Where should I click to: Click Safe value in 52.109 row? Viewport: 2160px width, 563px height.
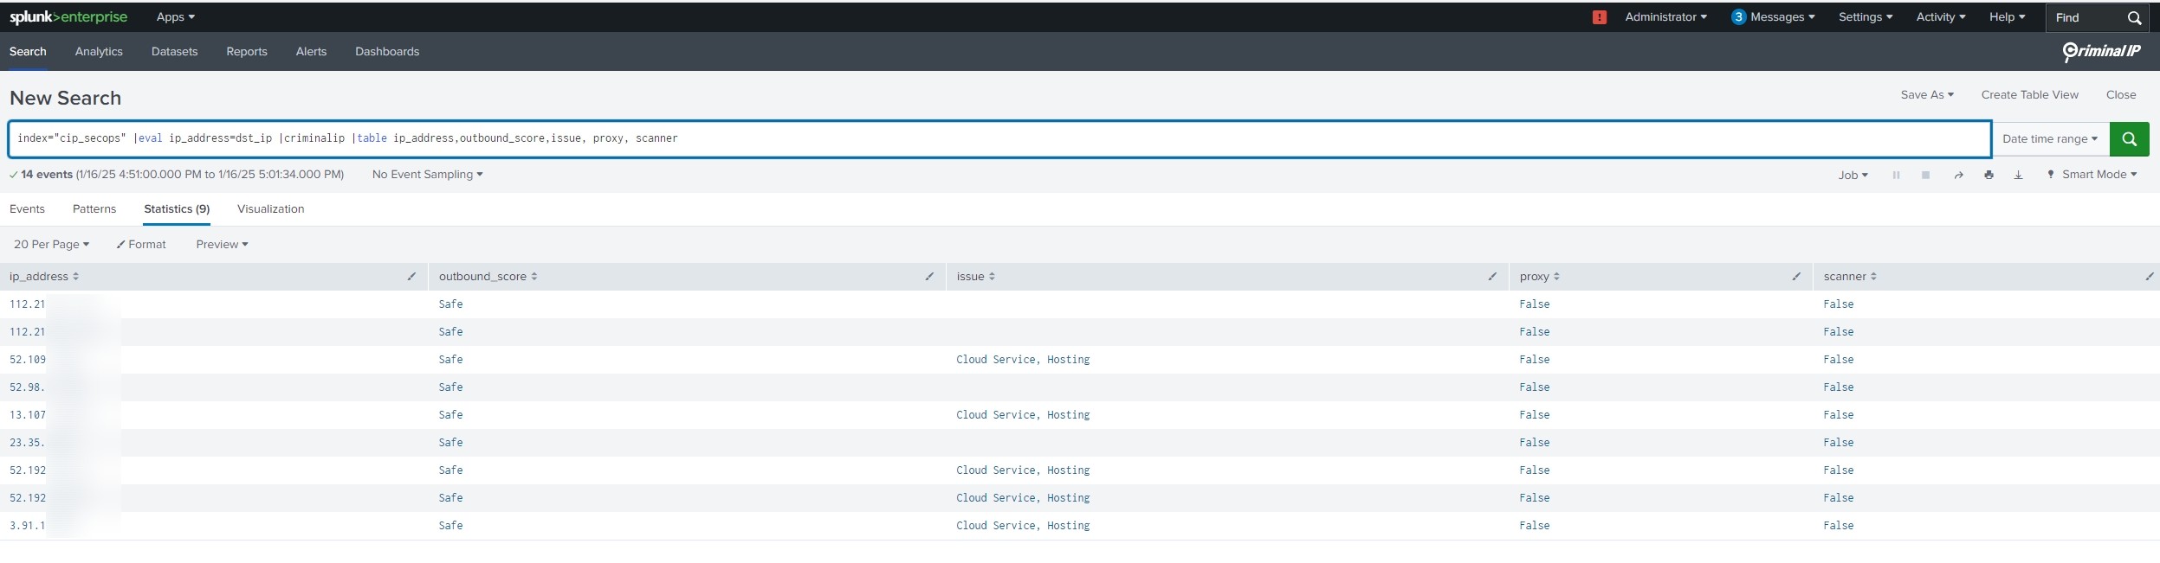[450, 360]
